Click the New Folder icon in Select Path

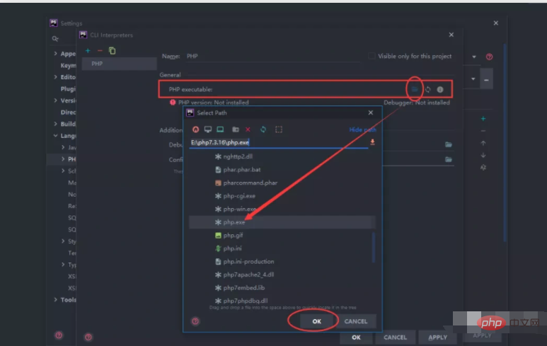tap(236, 129)
